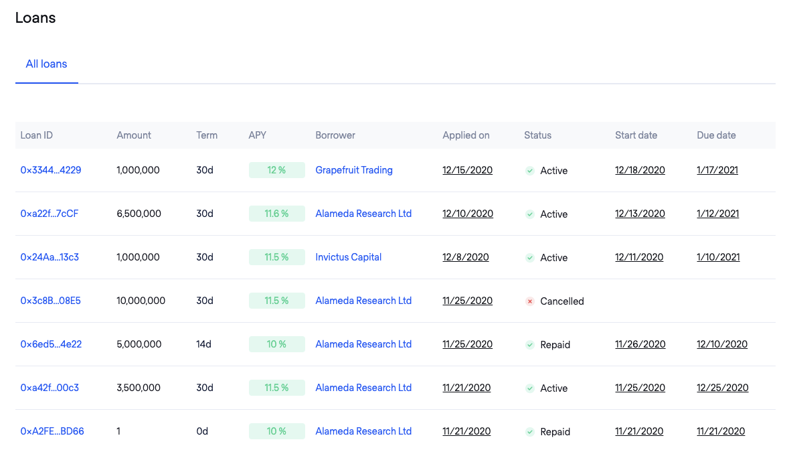787x452 pixels.
Task: Click the Cancelled status text
Action: click(562, 301)
